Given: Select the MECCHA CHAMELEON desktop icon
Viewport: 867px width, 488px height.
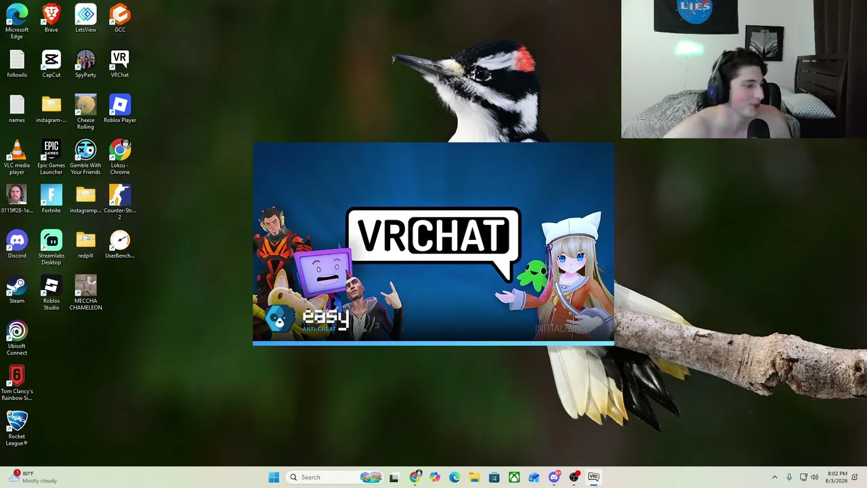Looking at the screenshot, I should tap(85, 293).
